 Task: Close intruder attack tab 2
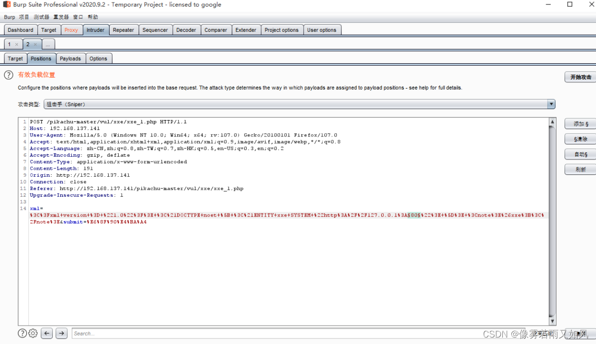(35, 44)
